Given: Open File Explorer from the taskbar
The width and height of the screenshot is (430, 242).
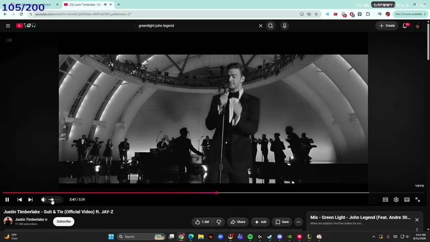Looking at the screenshot, I should click(x=201, y=237).
